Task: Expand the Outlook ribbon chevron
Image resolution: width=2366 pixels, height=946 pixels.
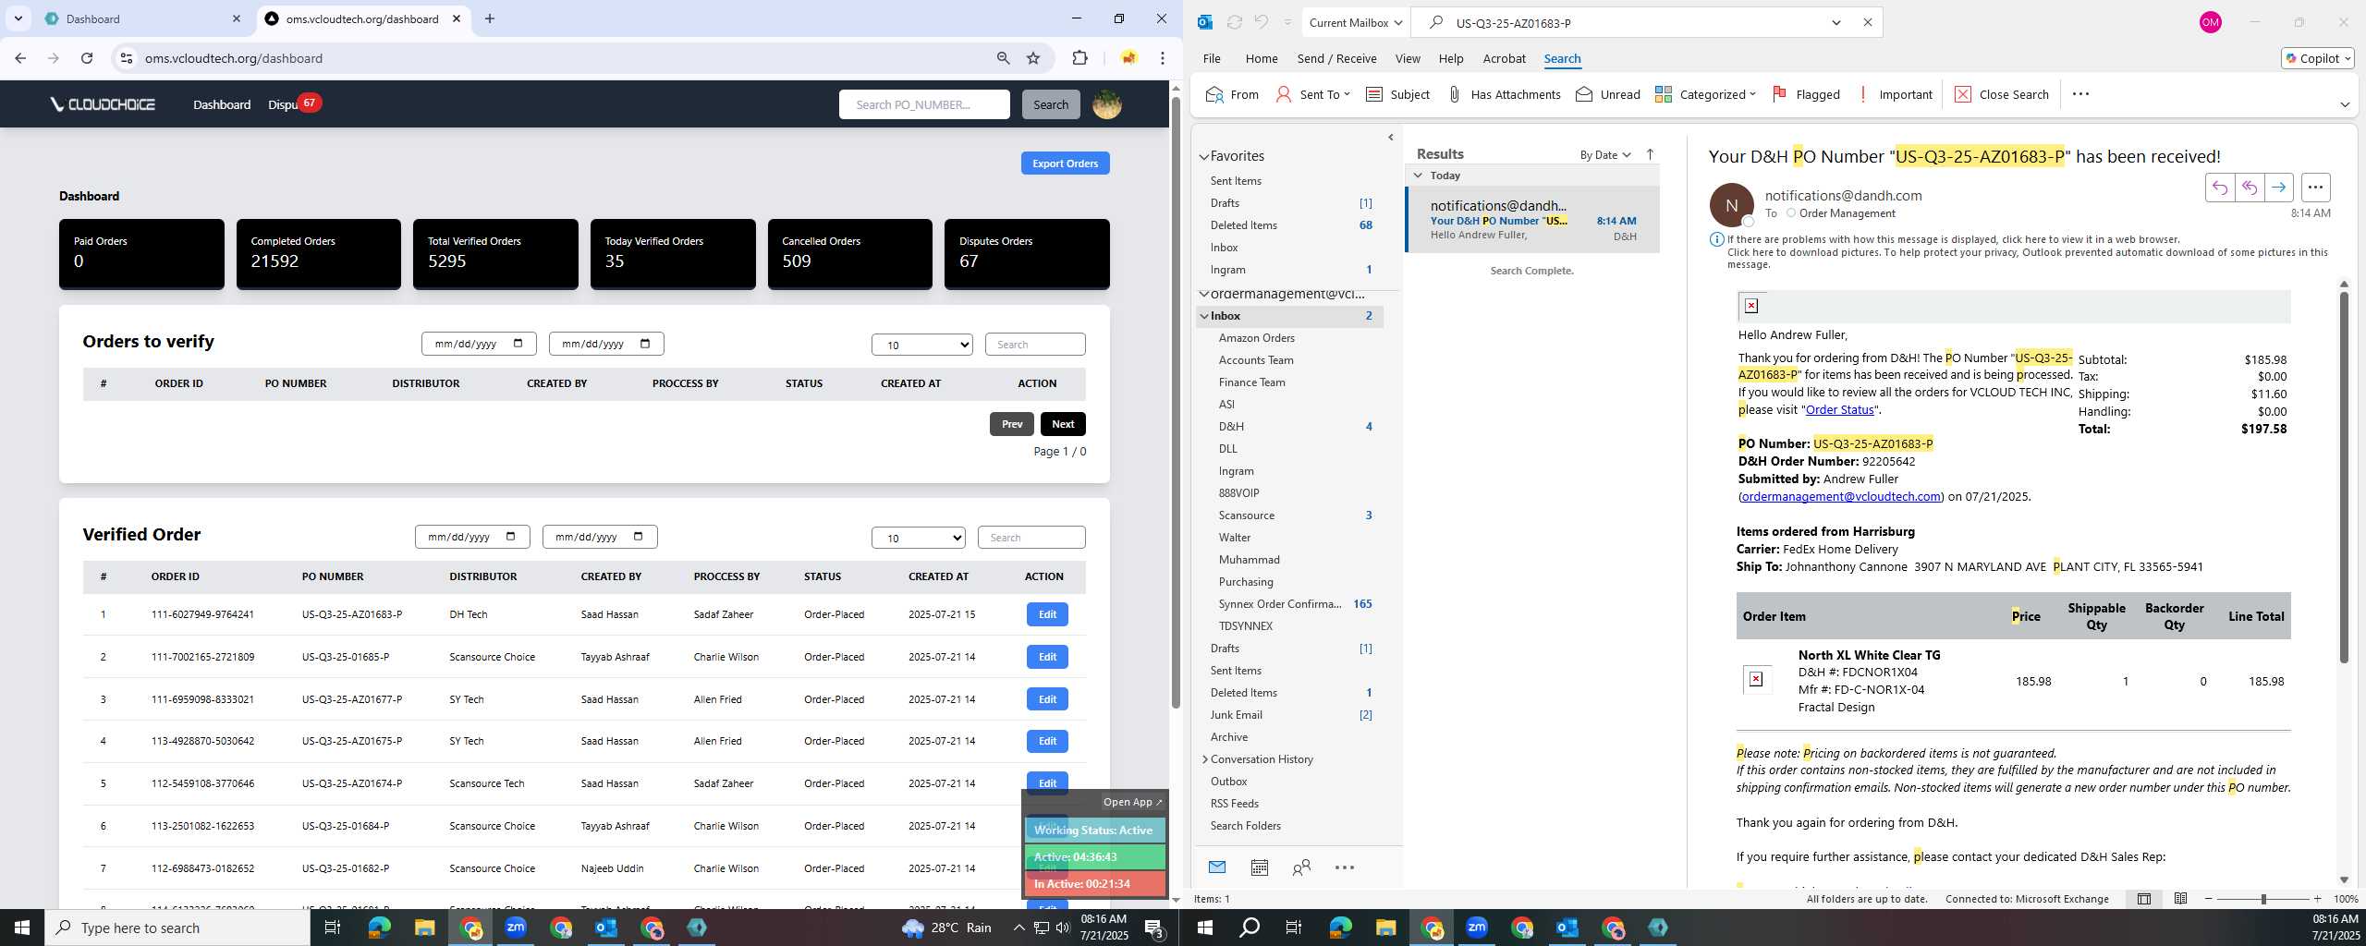Action: 2345,104
